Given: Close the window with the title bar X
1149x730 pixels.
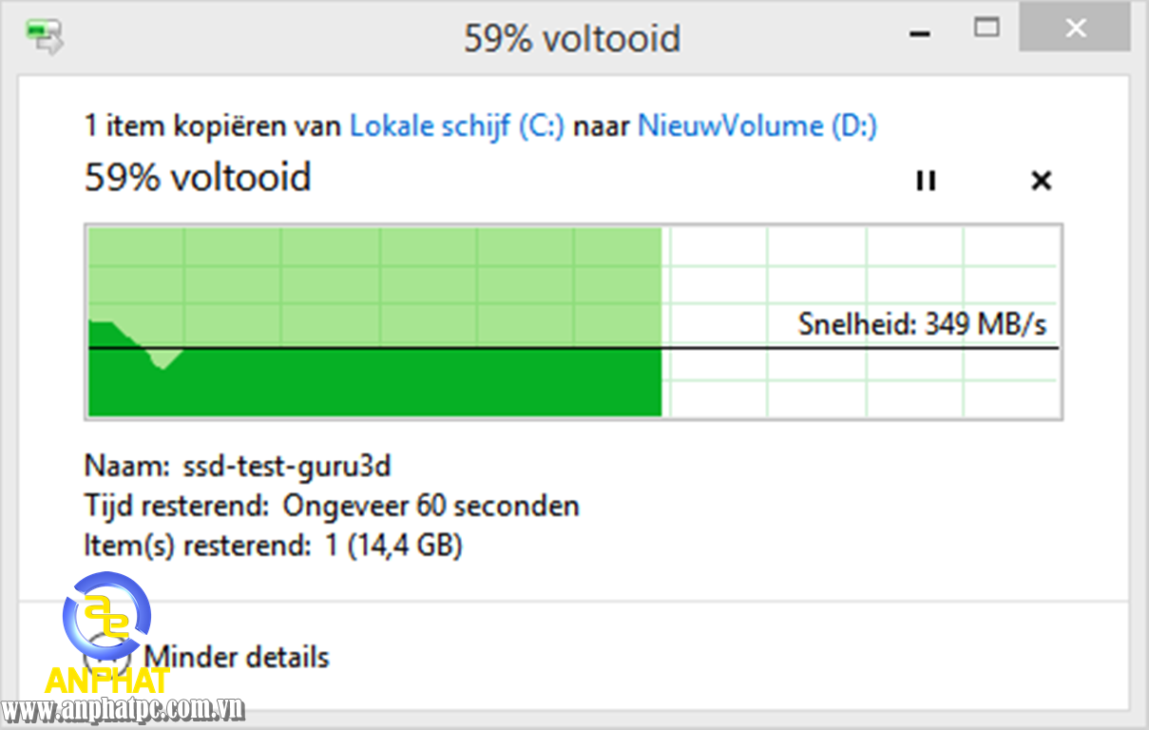Looking at the screenshot, I should (x=1075, y=29).
